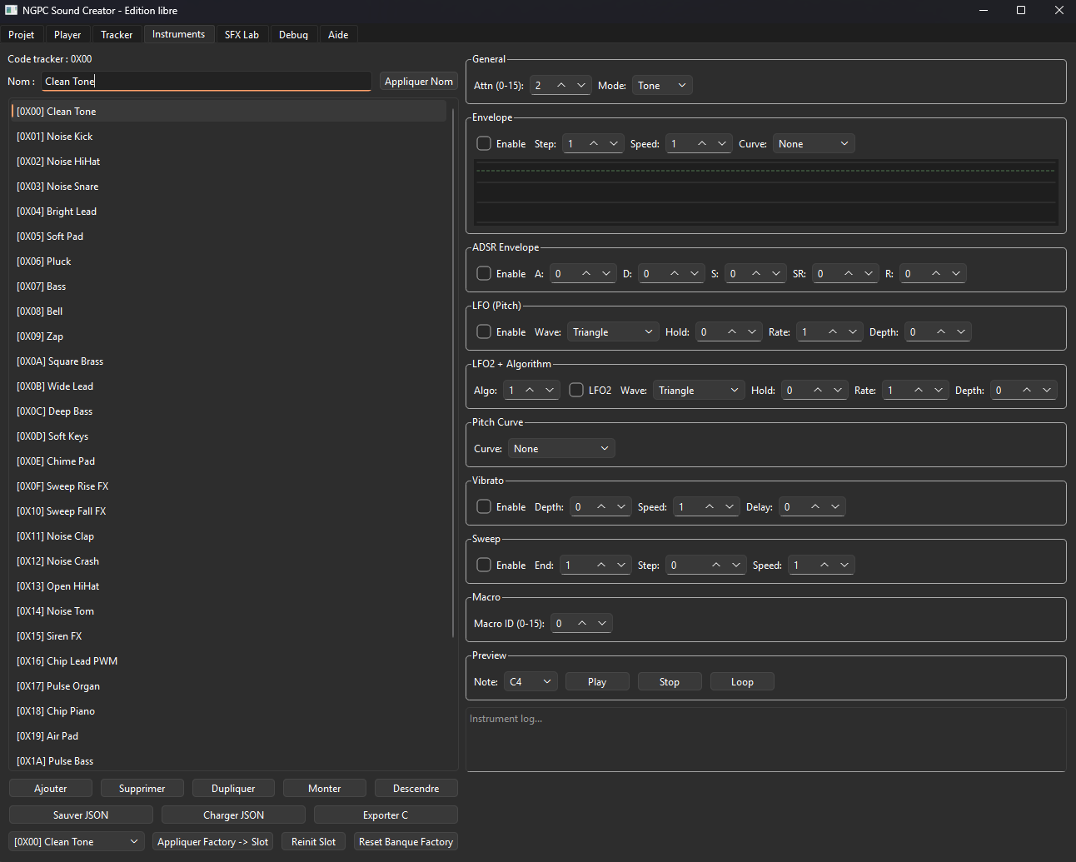Decrease LFO2 Rate using down arrow
Viewport: 1076px width, 862px height.
939,391
